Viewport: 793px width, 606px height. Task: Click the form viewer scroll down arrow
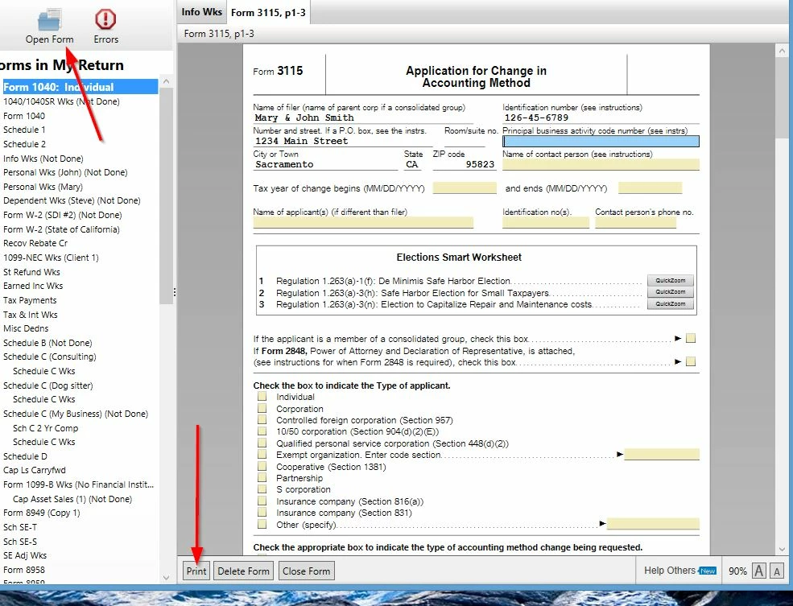coord(782,549)
